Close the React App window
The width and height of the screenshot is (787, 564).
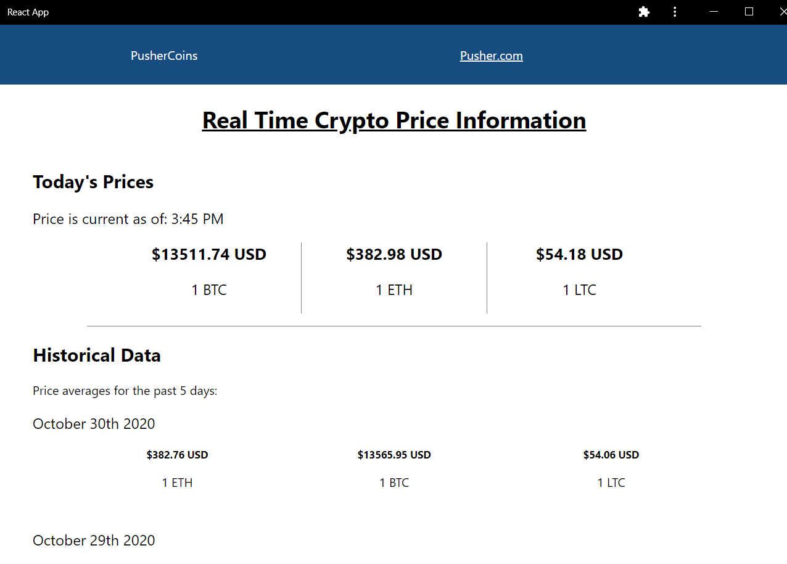(783, 12)
